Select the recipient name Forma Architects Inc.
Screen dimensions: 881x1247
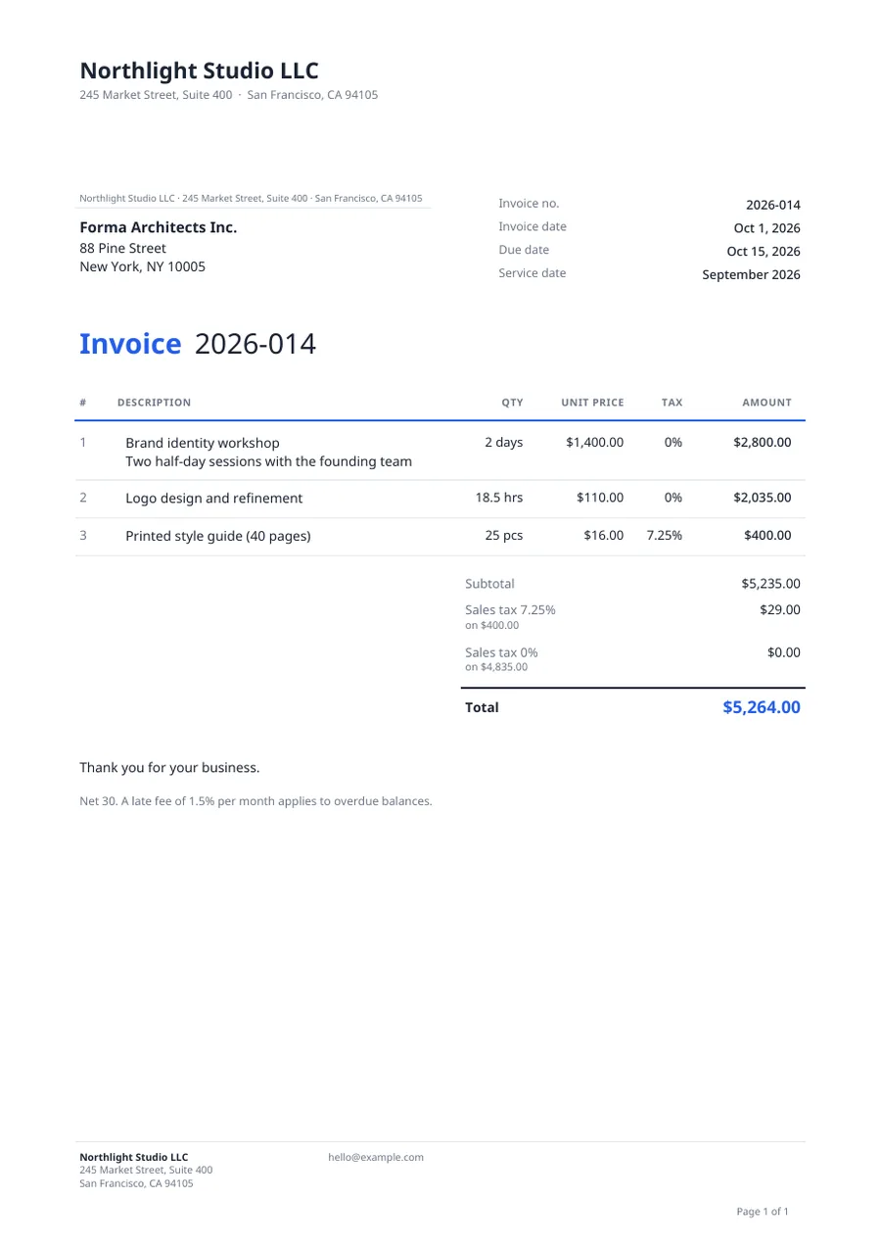point(159,227)
